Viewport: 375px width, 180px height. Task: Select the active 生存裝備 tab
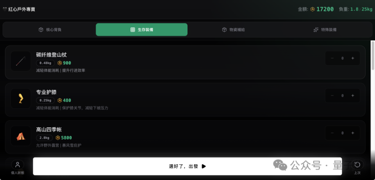tap(141, 30)
